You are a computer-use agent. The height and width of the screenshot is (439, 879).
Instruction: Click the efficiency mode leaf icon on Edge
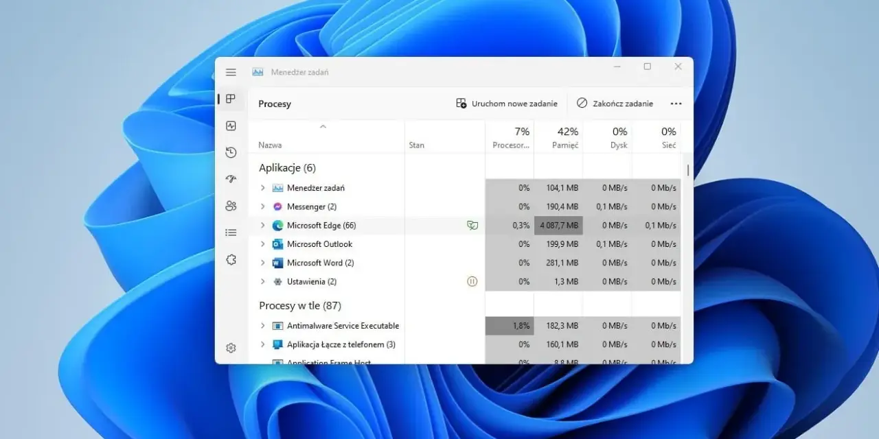(472, 225)
